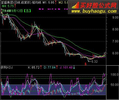Click the J: 101.48 value
The width and height of the screenshot is (119, 100).
click(66, 68)
